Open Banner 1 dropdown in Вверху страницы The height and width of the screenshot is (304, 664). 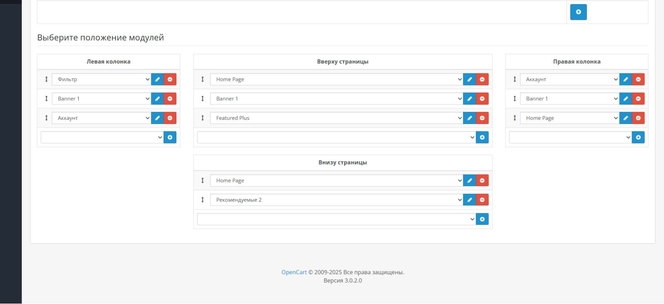coord(337,99)
